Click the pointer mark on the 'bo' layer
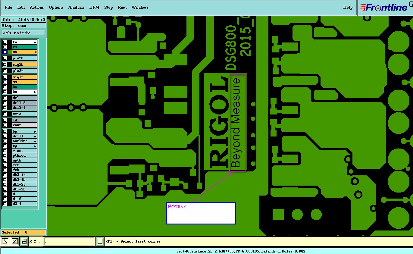The image size is (413, 254). 35,92
